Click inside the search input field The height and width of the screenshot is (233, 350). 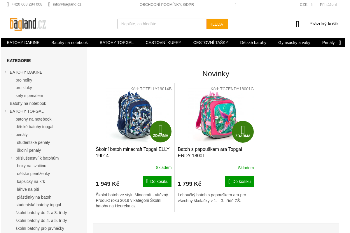162,24
